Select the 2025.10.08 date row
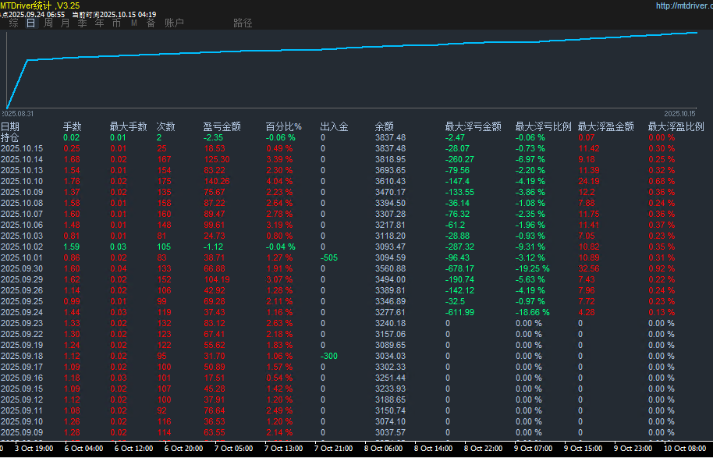713x458 pixels. (x=22, y=203)
